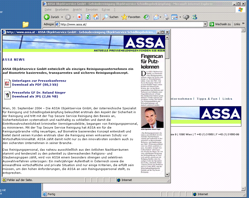Open the Suchen search panel
249x198 pixels.
click(110, 17)
